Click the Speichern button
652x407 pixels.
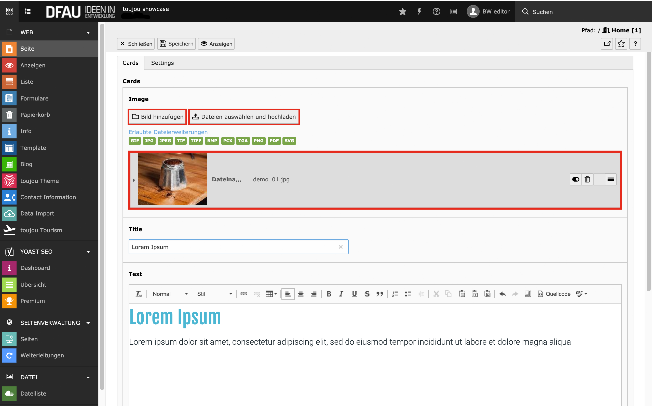(176, 43)
